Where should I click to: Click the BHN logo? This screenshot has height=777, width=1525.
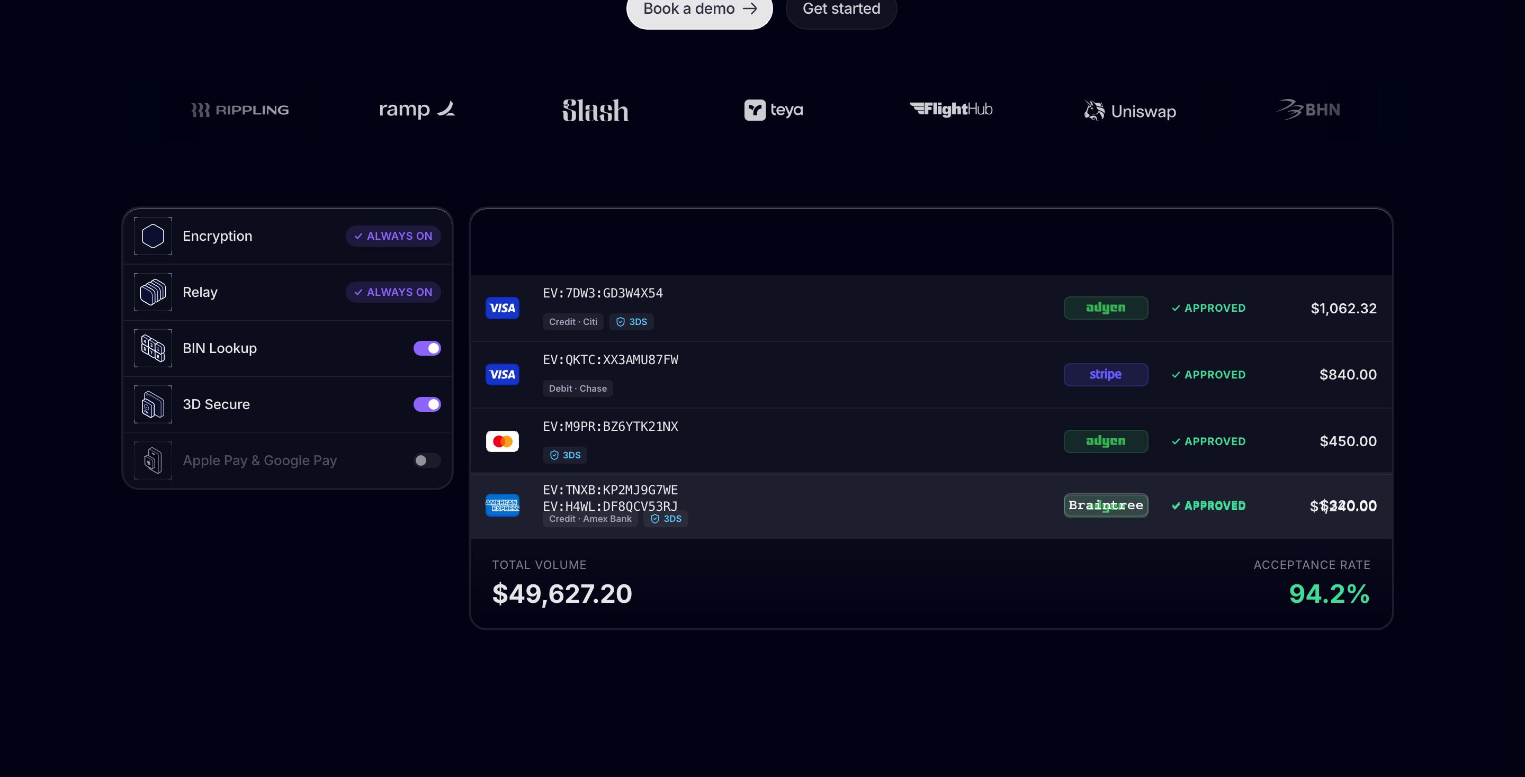pos(1308,110)
